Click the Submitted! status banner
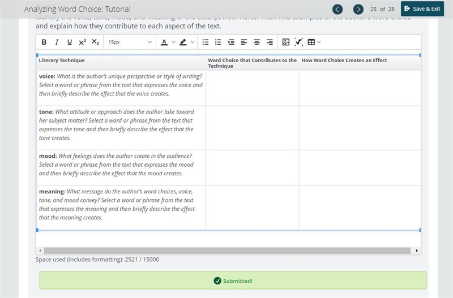This screenshot has width=453, height=298. point(233,280)
